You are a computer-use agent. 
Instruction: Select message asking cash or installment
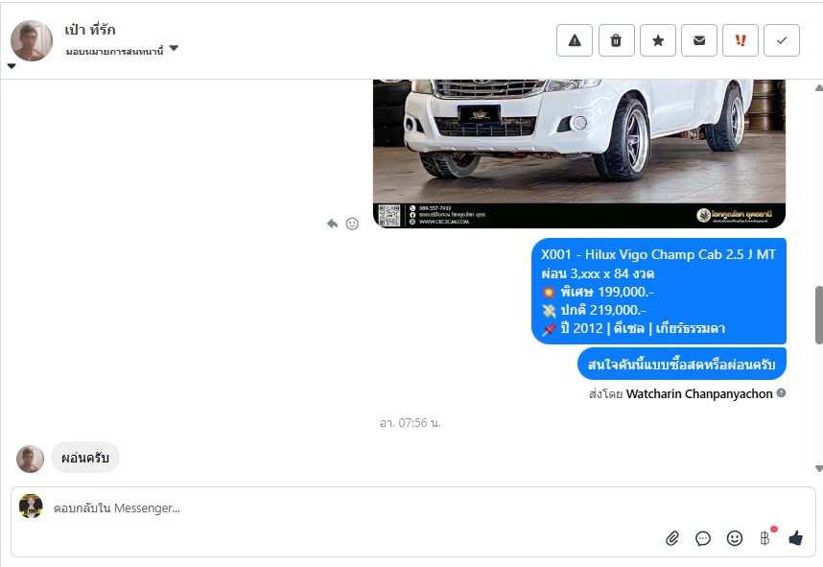coord(682,364)
